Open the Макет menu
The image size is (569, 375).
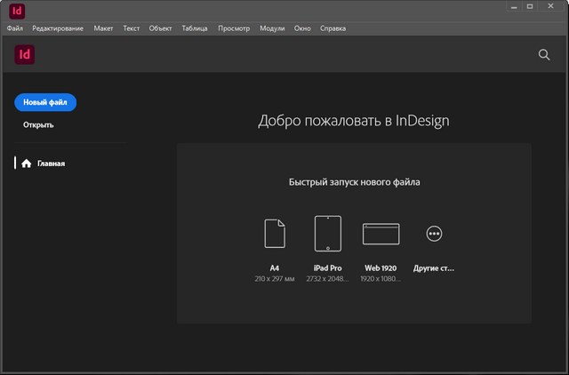tap(103, 28)
